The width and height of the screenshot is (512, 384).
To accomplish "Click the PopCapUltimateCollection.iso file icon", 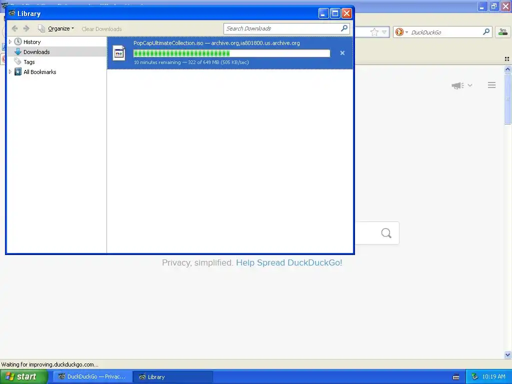I will pos(119,53).
